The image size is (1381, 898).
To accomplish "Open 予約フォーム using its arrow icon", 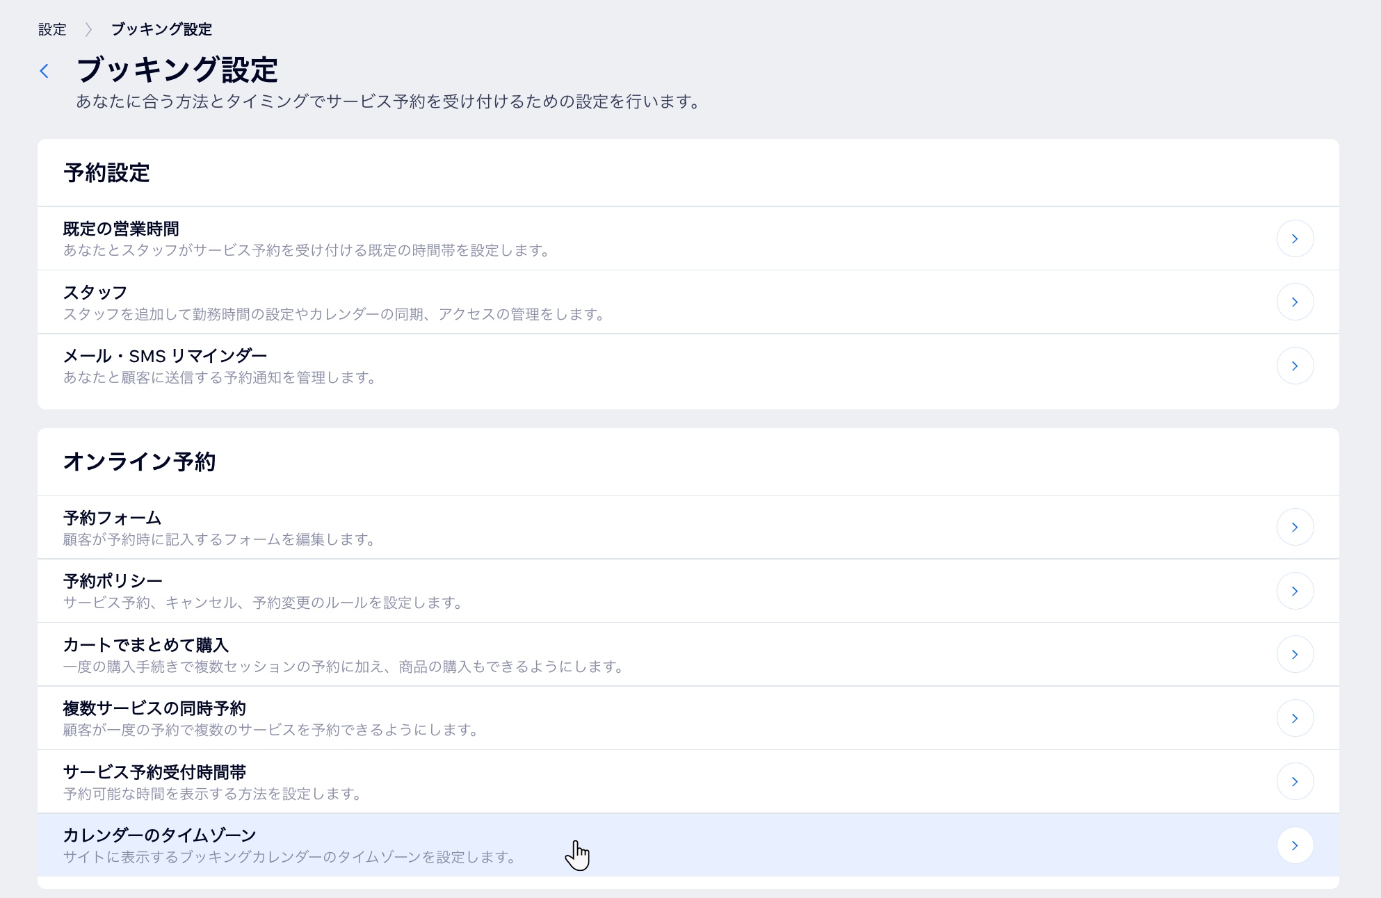I will coord(1294,527).
